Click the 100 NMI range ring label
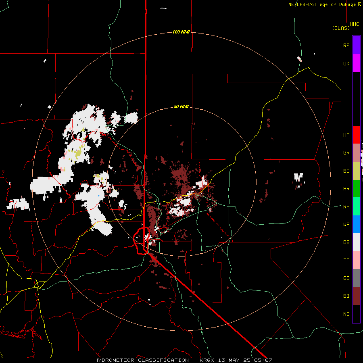Screen dimensions: 363x363 pos(181,32)
